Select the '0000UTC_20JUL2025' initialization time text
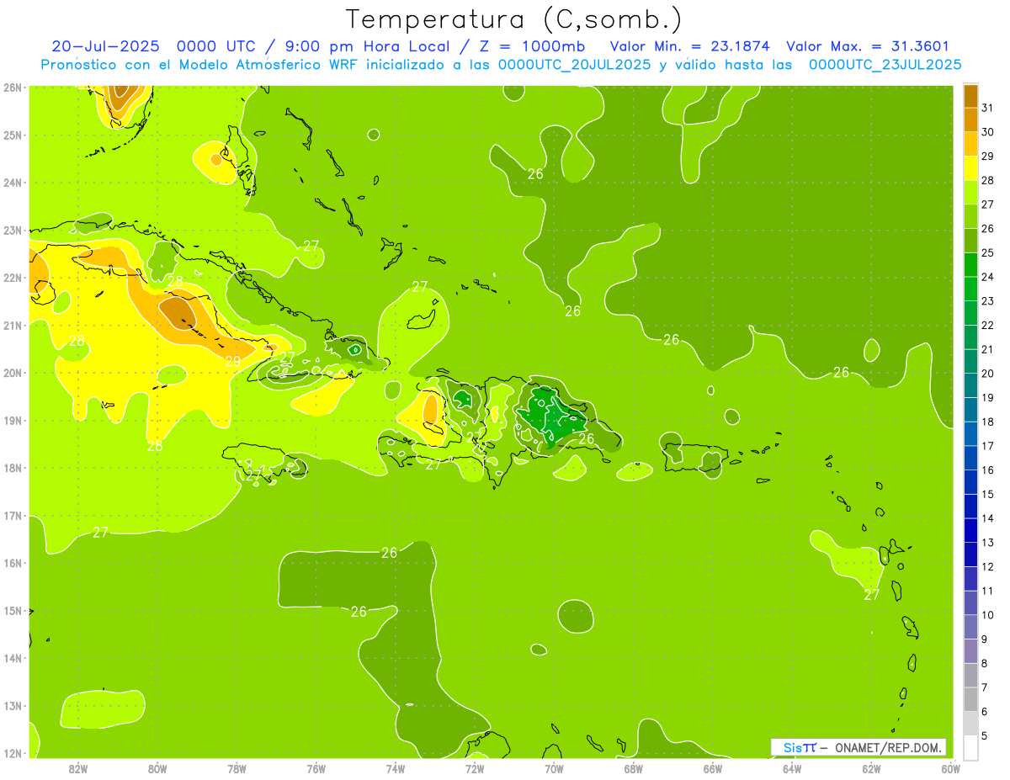Viewport: 1010px width, 780px height. (x=574, y=65)
